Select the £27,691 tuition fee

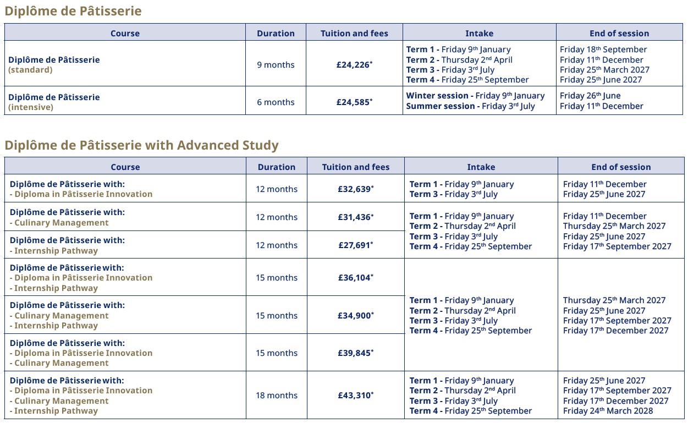click(355, 245)
